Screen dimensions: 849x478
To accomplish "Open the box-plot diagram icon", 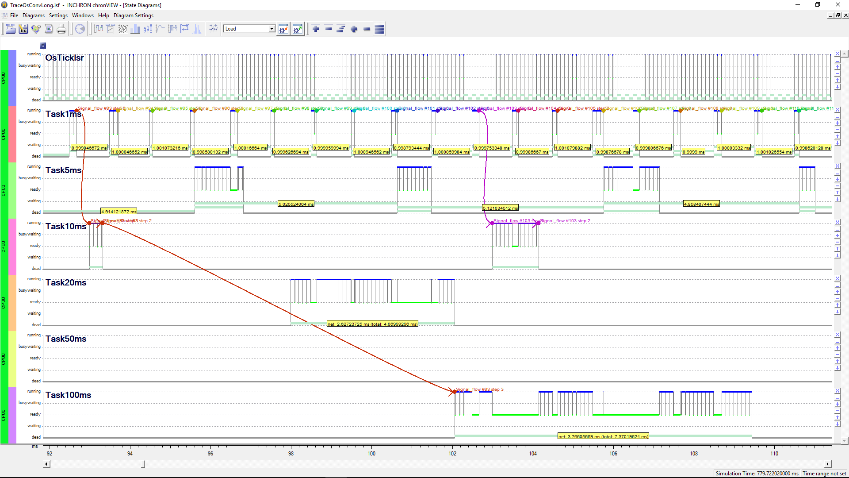I will click(148, 29).
